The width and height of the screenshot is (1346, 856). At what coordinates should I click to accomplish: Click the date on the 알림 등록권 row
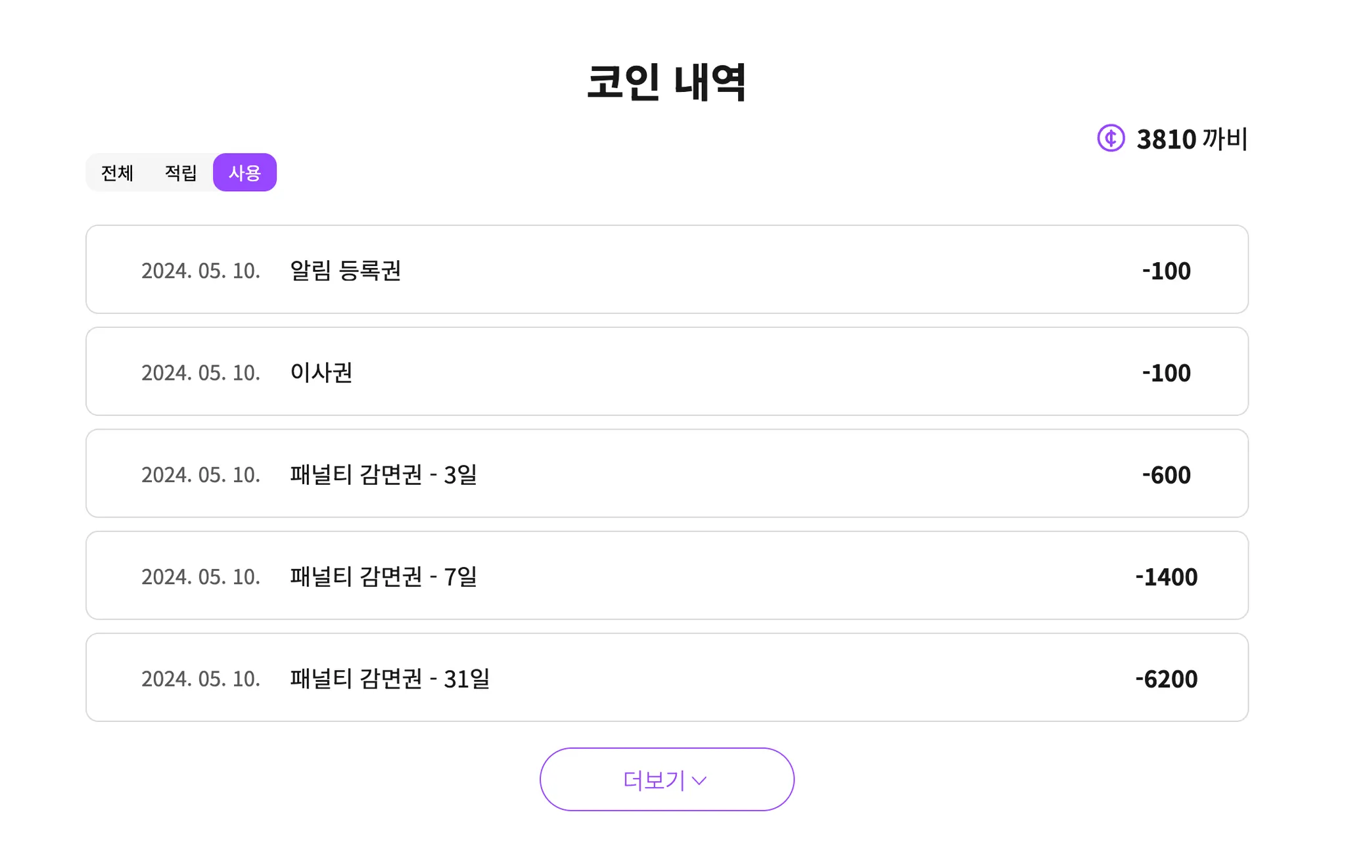click(200, 271)
